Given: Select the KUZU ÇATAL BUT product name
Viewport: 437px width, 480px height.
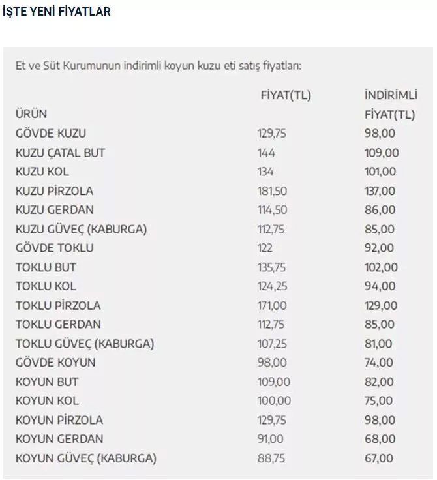Looking at the screenshot, I should (x=60, y=153).
